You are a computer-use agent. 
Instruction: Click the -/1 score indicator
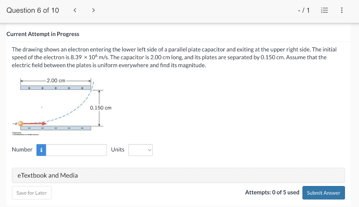pyautogui.click(x=303, y=11)
